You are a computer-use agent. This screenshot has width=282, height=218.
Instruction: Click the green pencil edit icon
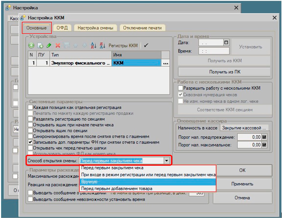[49, 45]
